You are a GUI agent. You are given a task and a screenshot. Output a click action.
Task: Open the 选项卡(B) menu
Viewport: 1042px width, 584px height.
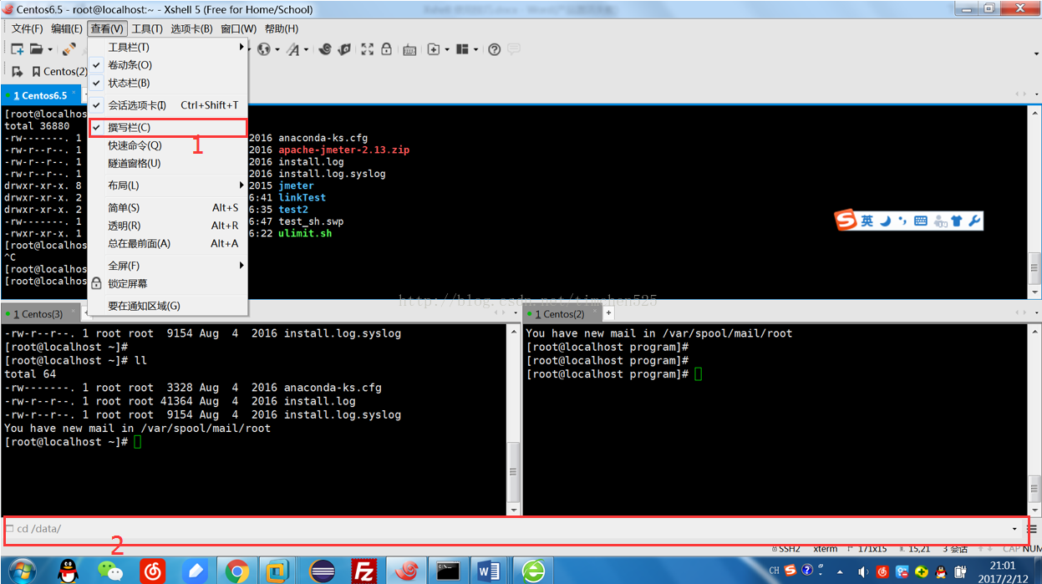tap(191, 28)
